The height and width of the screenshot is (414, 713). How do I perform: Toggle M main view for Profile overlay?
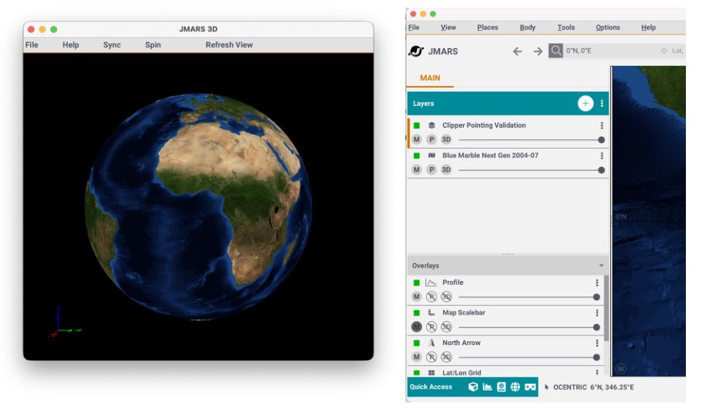click(x=416, y=297)
